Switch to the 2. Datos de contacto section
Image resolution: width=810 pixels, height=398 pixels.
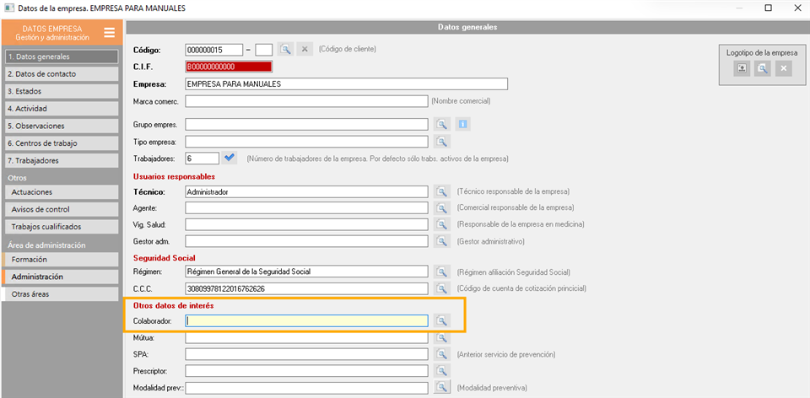(x=60, y=74)
